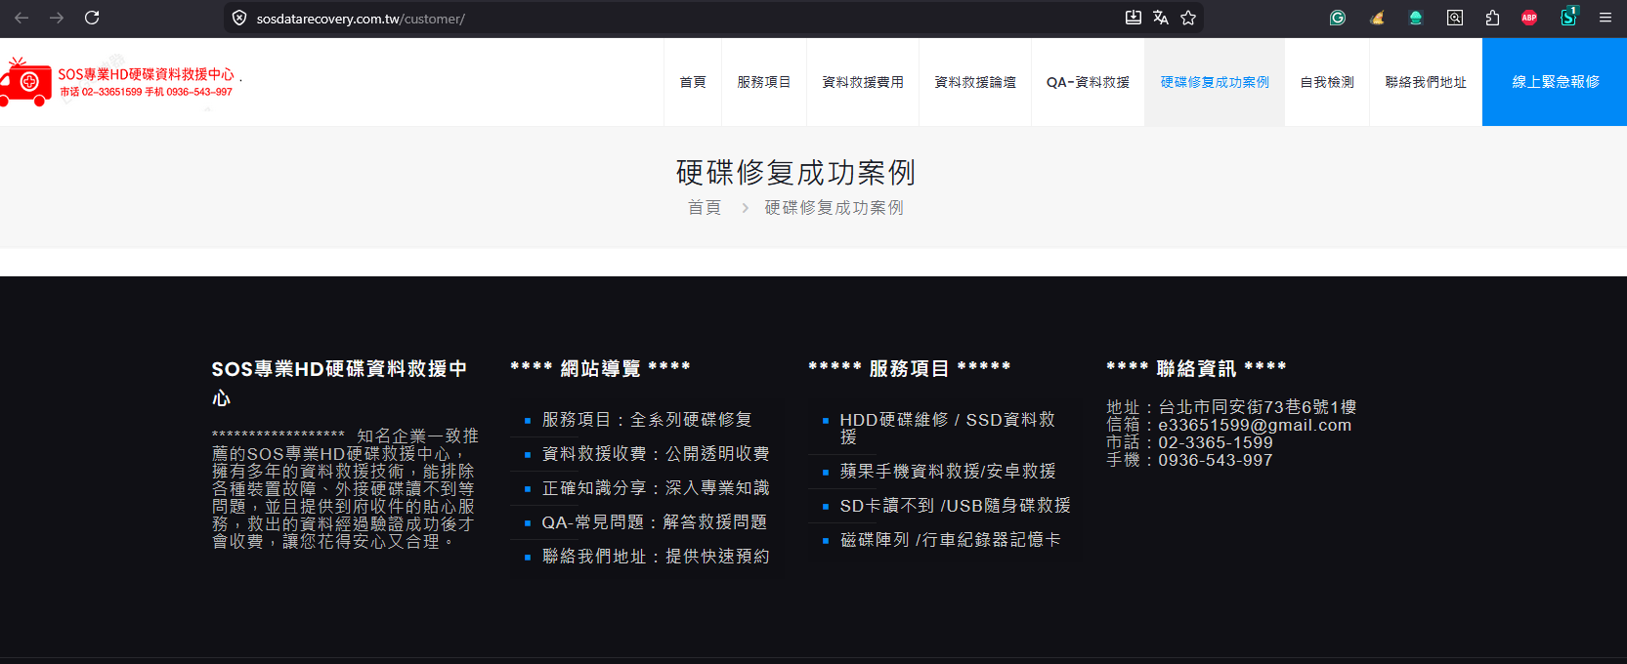The image size is (1627, 664).
Task: Click the Adblock Plus extension icon
Action: [1529, 18]
